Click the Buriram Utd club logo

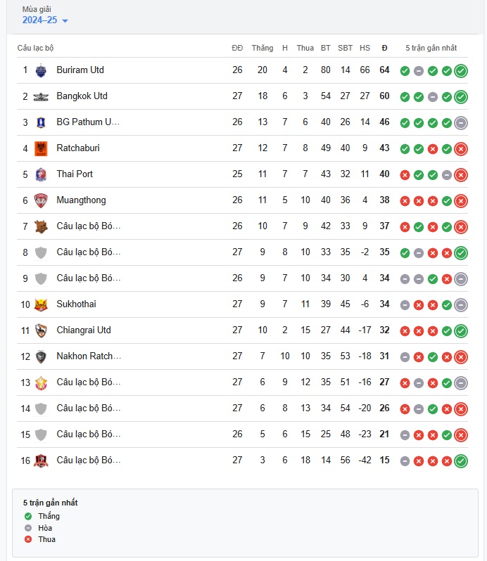tap(41, 70)
